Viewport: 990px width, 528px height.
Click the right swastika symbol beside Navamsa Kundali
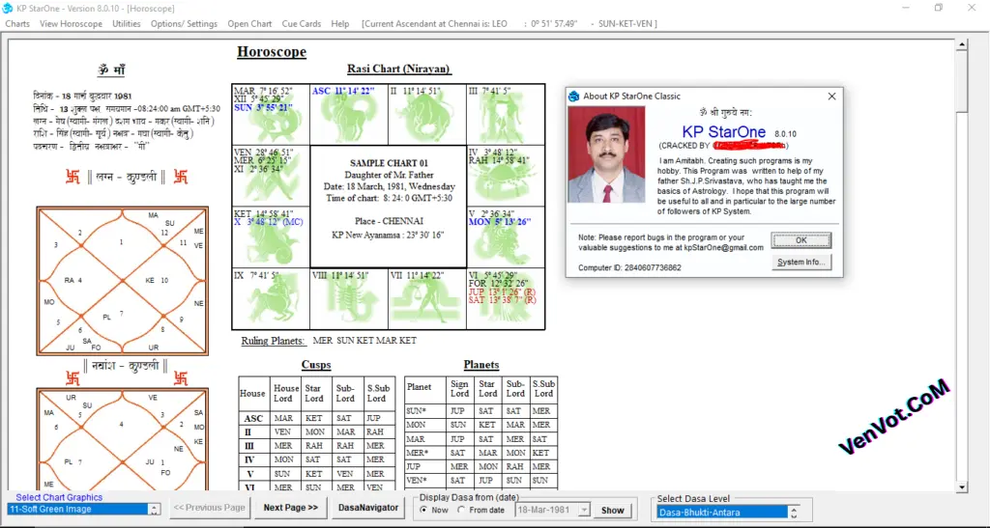181,378
